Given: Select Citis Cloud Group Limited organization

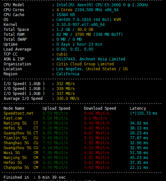Looking at the screenshot, I should tap(85, 64).
